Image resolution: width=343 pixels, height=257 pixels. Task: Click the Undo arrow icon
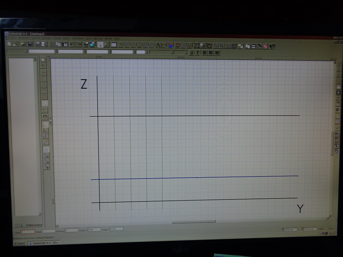pyautogui.click(x=72, y=44)
